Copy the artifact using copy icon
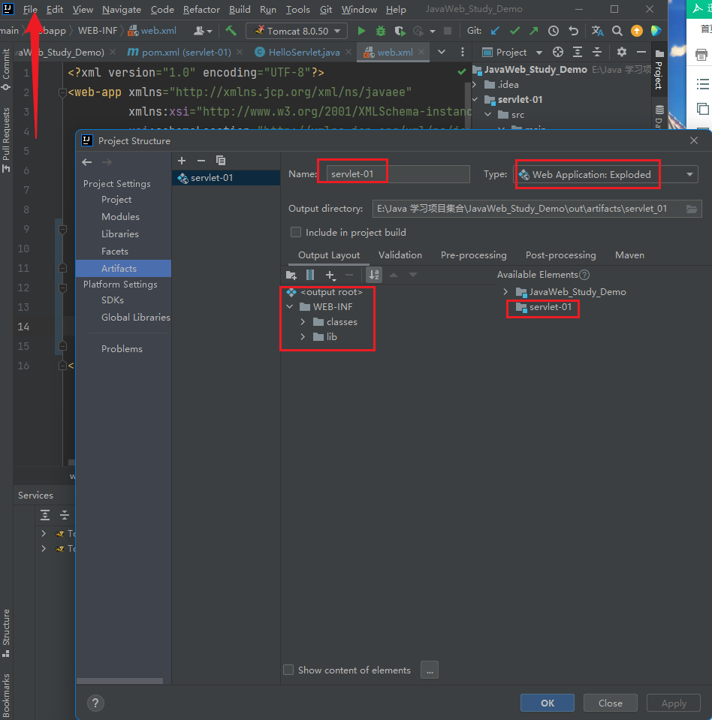 click(x=221, y=161)
